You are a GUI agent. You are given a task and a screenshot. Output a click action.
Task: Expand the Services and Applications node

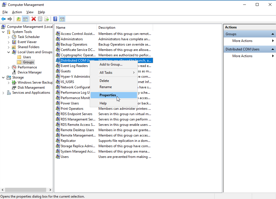tap(3, 93)
